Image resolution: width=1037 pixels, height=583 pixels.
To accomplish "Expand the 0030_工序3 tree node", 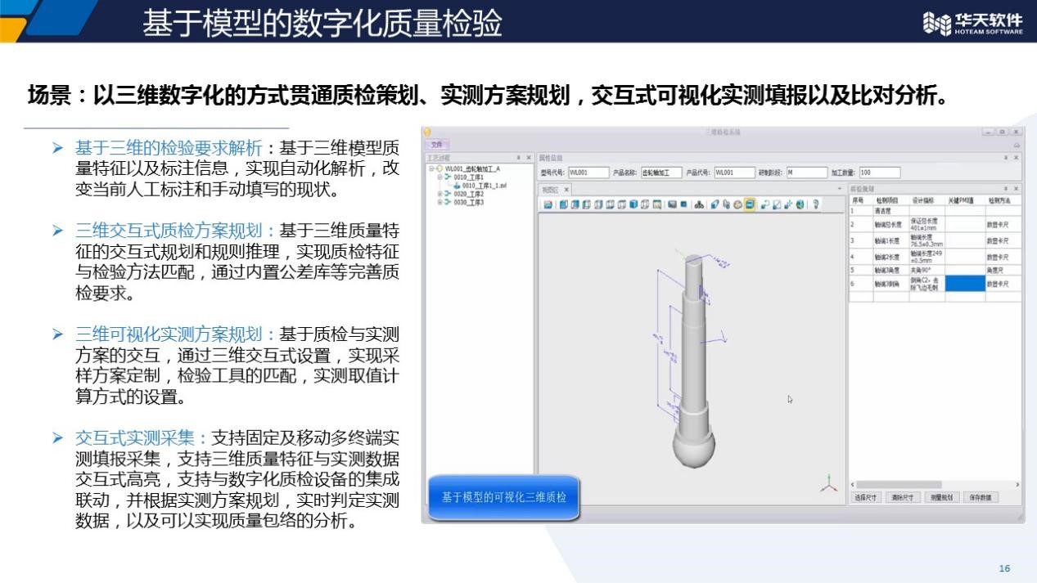I will [440, 202].
